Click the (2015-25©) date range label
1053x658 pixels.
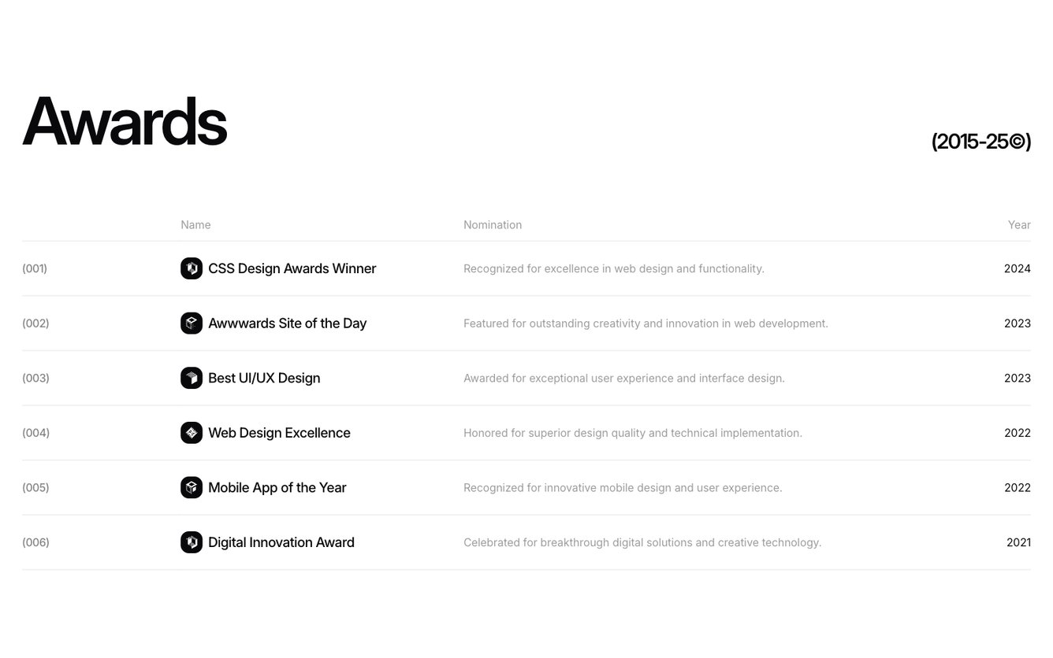point(980,142)
